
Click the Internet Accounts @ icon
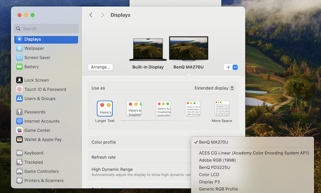[x=19, y=121]
